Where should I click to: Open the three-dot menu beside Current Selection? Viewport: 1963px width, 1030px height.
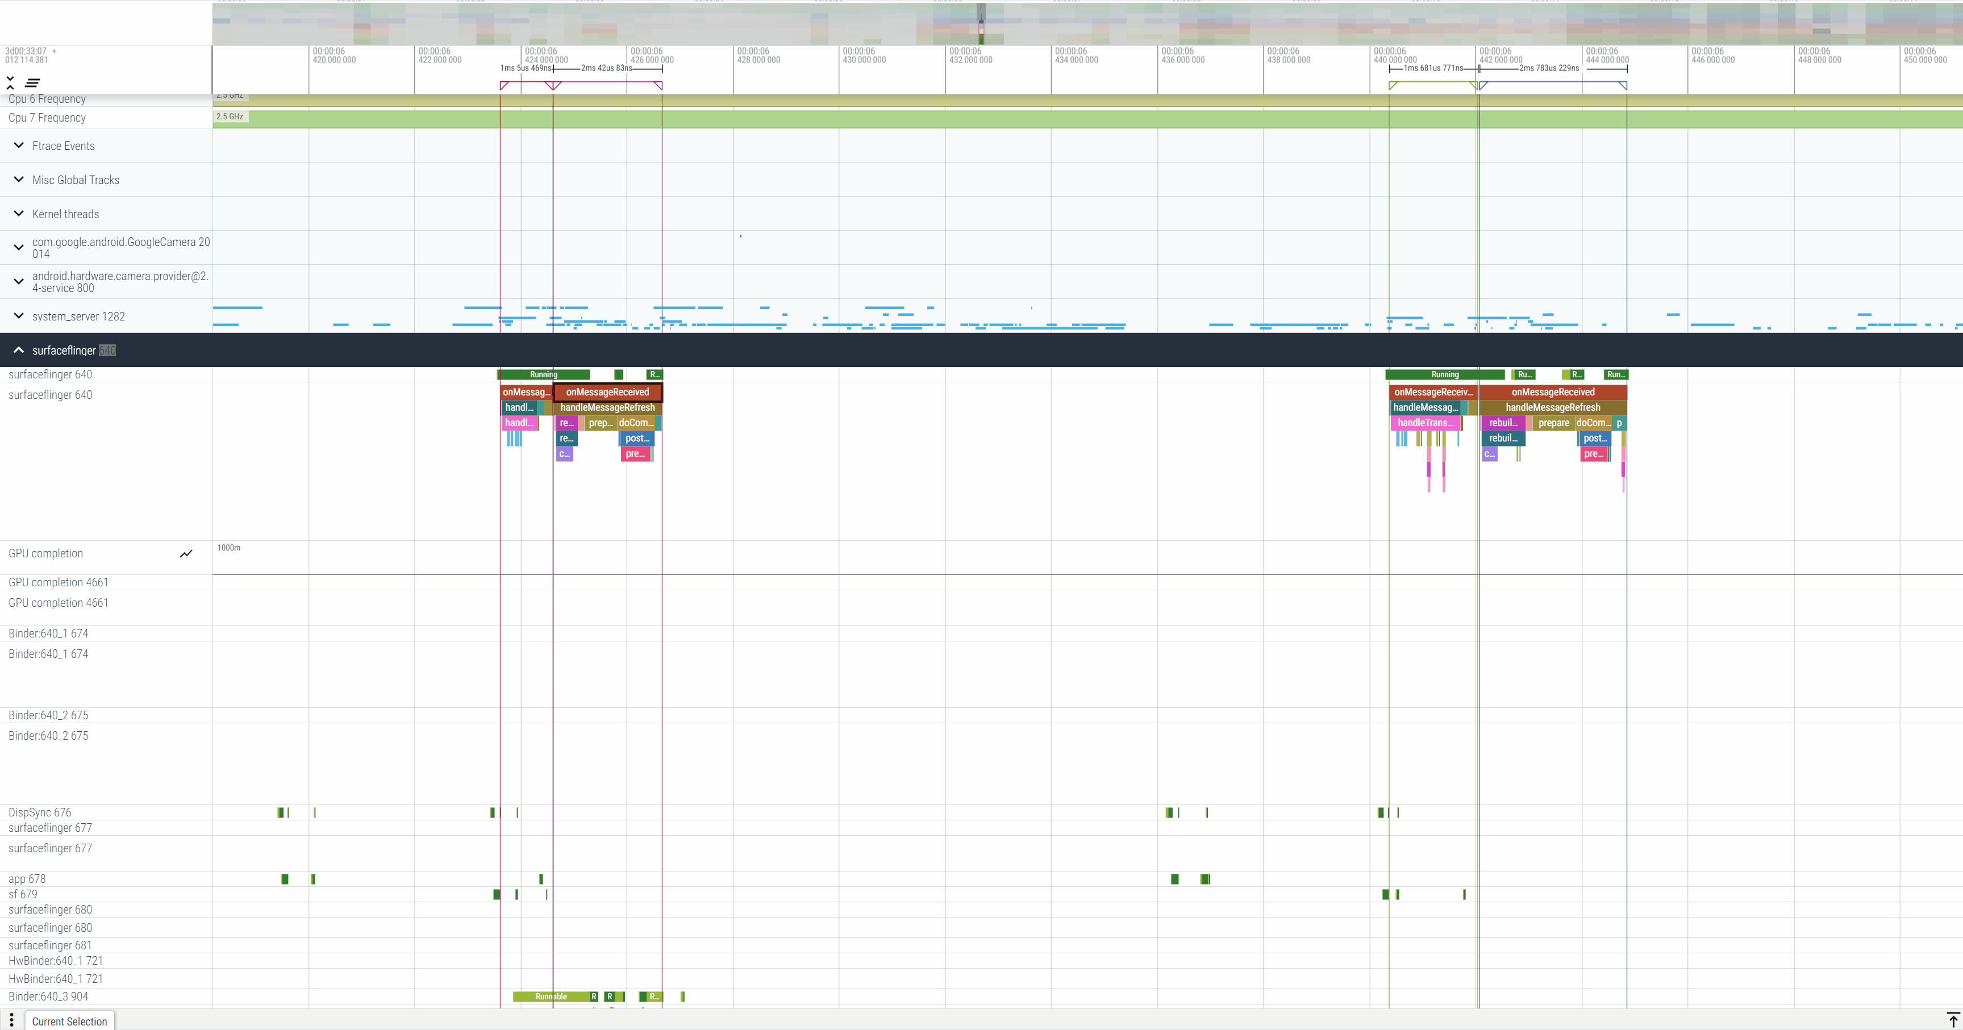point(11,1020)
